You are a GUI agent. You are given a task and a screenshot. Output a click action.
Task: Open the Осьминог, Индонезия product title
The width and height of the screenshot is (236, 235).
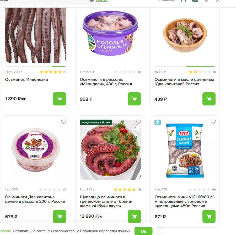coord(26,79)
